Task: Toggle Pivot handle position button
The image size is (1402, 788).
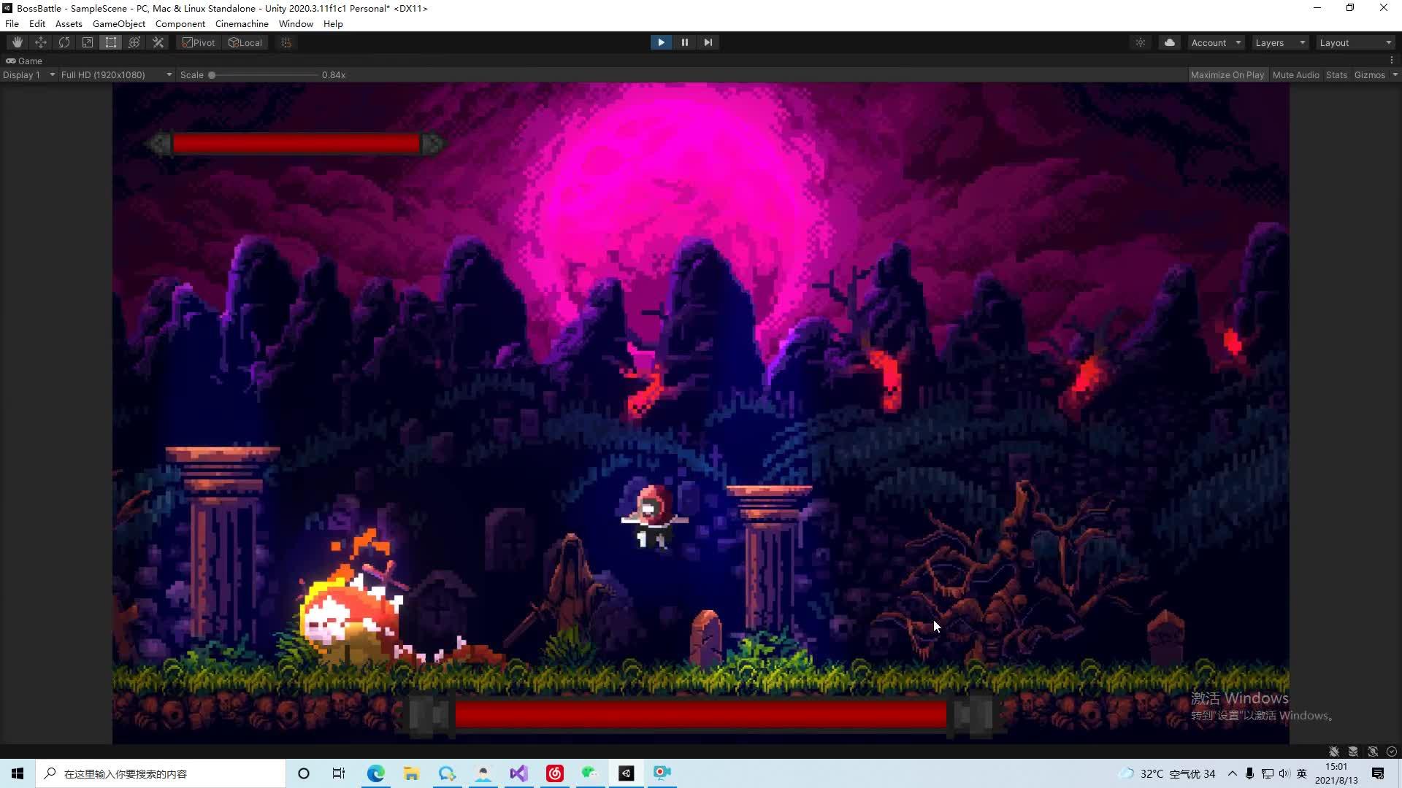Action: [x=199, y=42]
